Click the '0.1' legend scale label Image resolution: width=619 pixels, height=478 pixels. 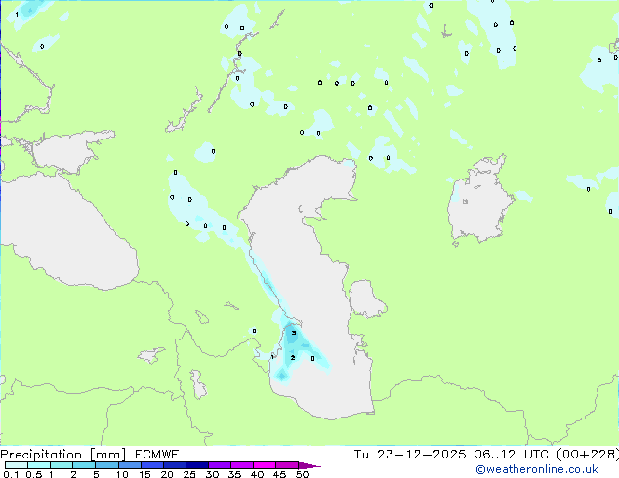pyautogui.click(x=11, y=474)
